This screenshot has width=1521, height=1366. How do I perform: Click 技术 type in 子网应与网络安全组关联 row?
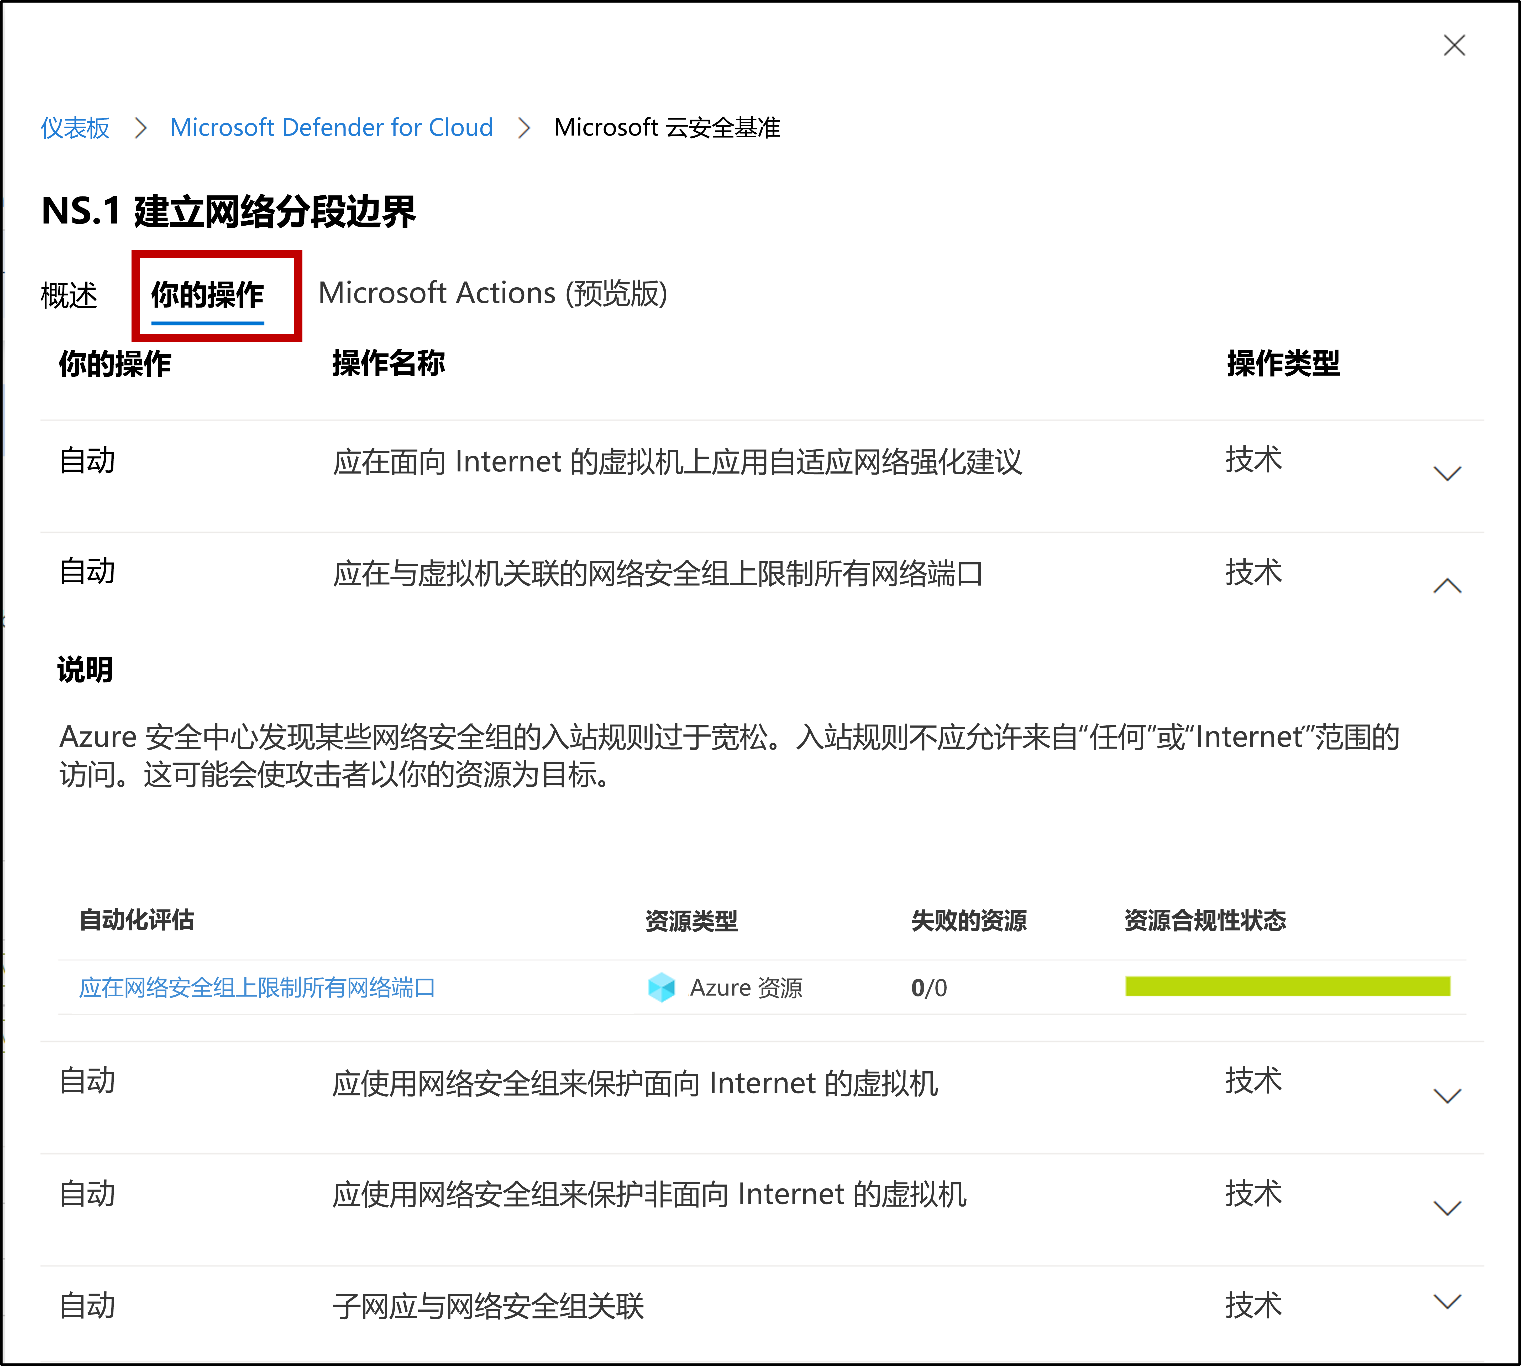(1253, 1305)
